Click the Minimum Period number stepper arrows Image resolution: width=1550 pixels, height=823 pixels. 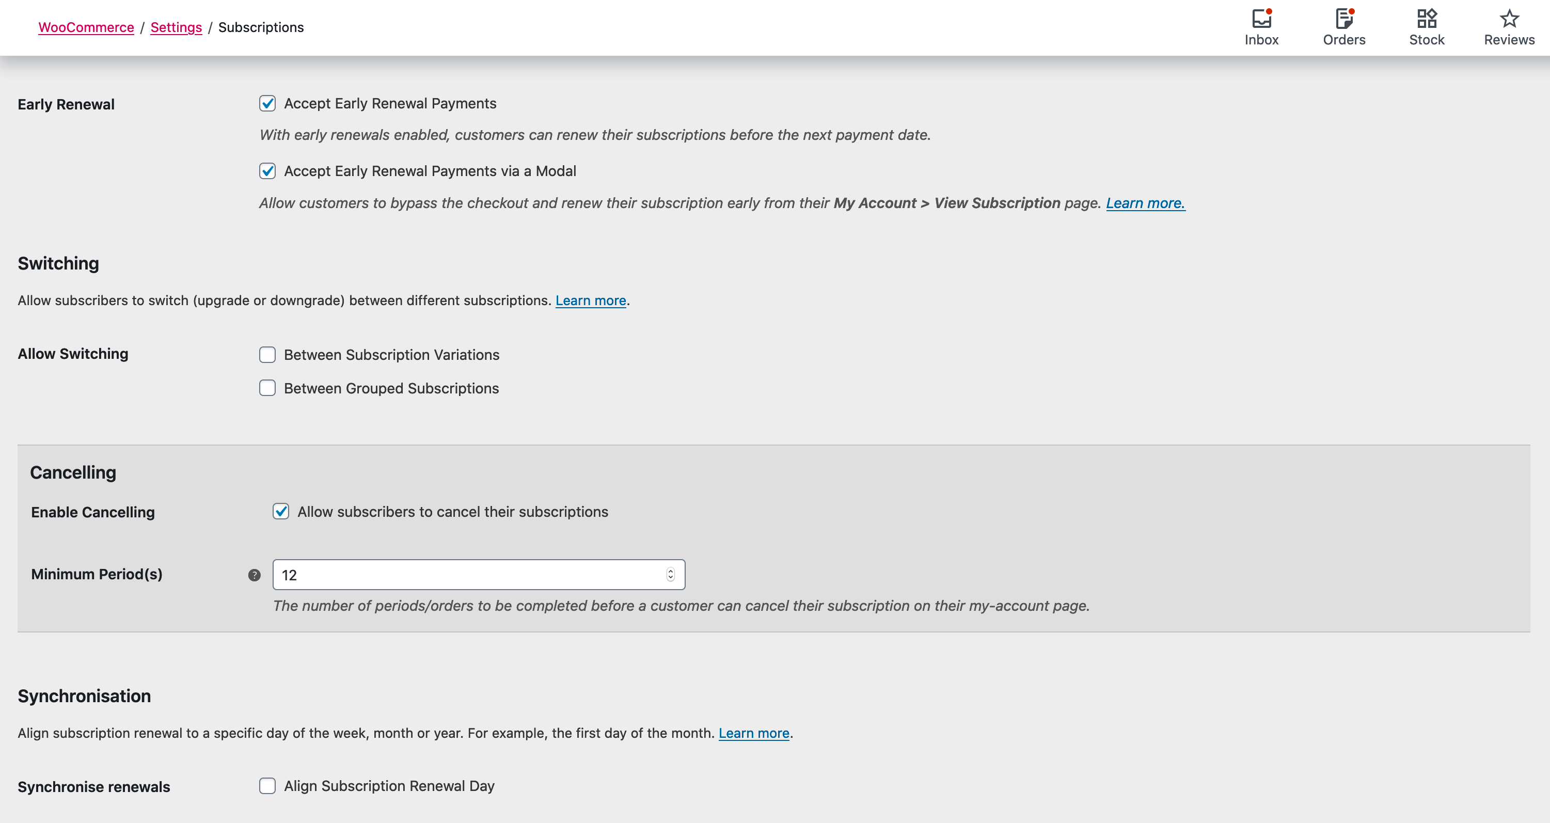coord(670,575)
